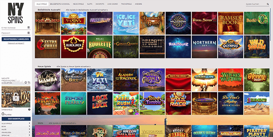Click the E-Mail field's keyboard icon
Image resolution: width=273 pixels, height=137 pixels.
pyautogui.click(x=28, y=27)
